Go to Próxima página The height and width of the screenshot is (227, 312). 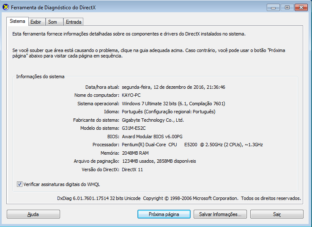click(164, 214)
